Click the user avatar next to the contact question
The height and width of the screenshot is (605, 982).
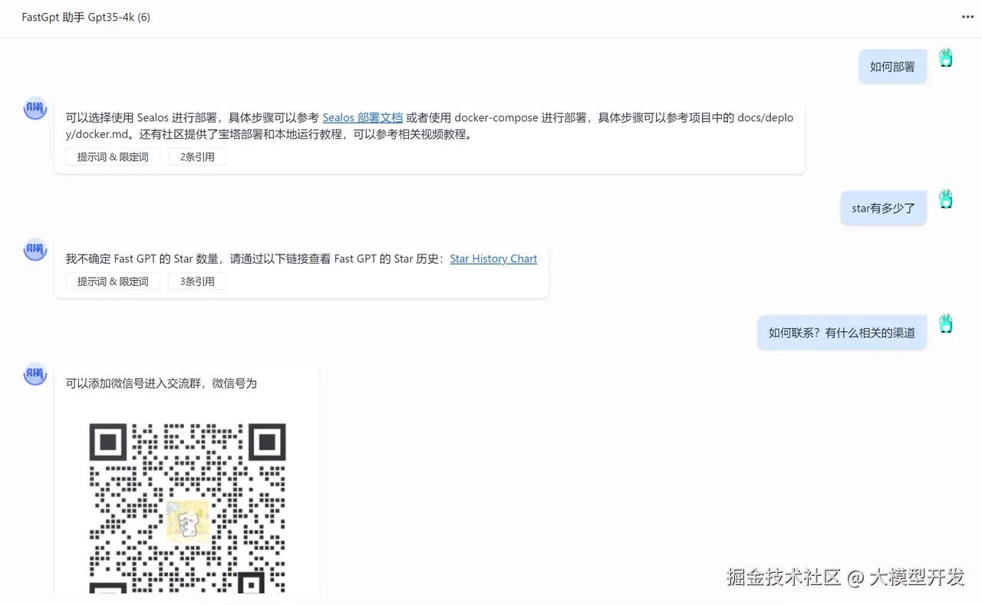pos(945,323)
